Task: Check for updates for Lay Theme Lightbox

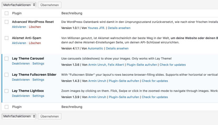Action: point(155,97)
